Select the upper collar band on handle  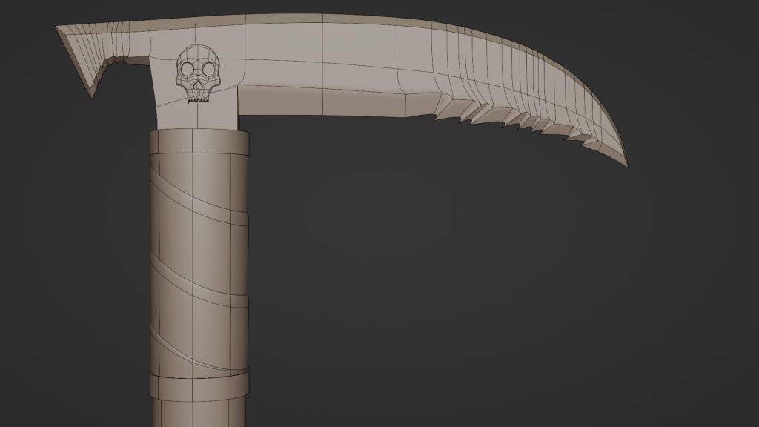tap(199, 142)
